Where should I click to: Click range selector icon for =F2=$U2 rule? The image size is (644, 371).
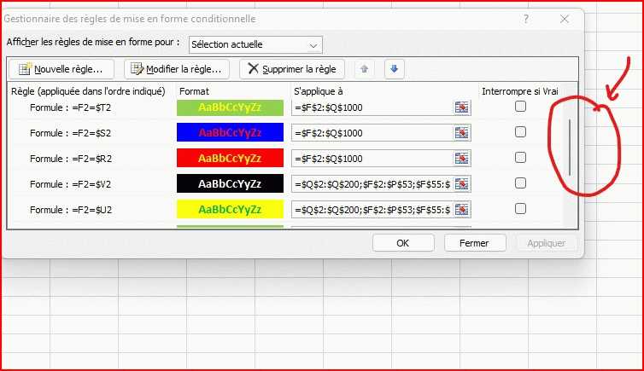coord(462,210)
